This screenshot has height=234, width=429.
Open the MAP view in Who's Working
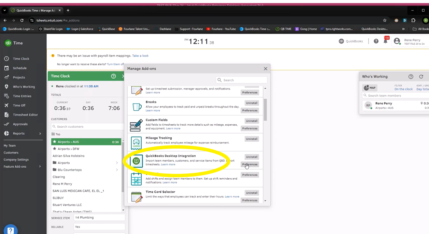(x=370, y=88)
